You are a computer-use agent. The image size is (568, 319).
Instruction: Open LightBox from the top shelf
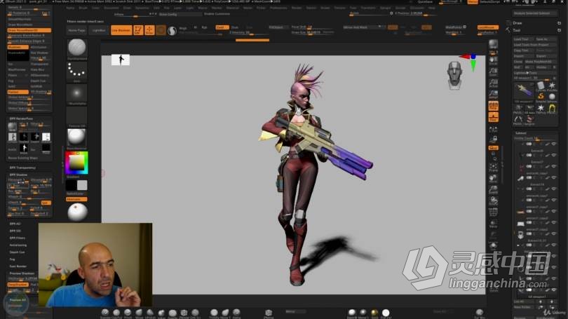[x=98, y=30]
